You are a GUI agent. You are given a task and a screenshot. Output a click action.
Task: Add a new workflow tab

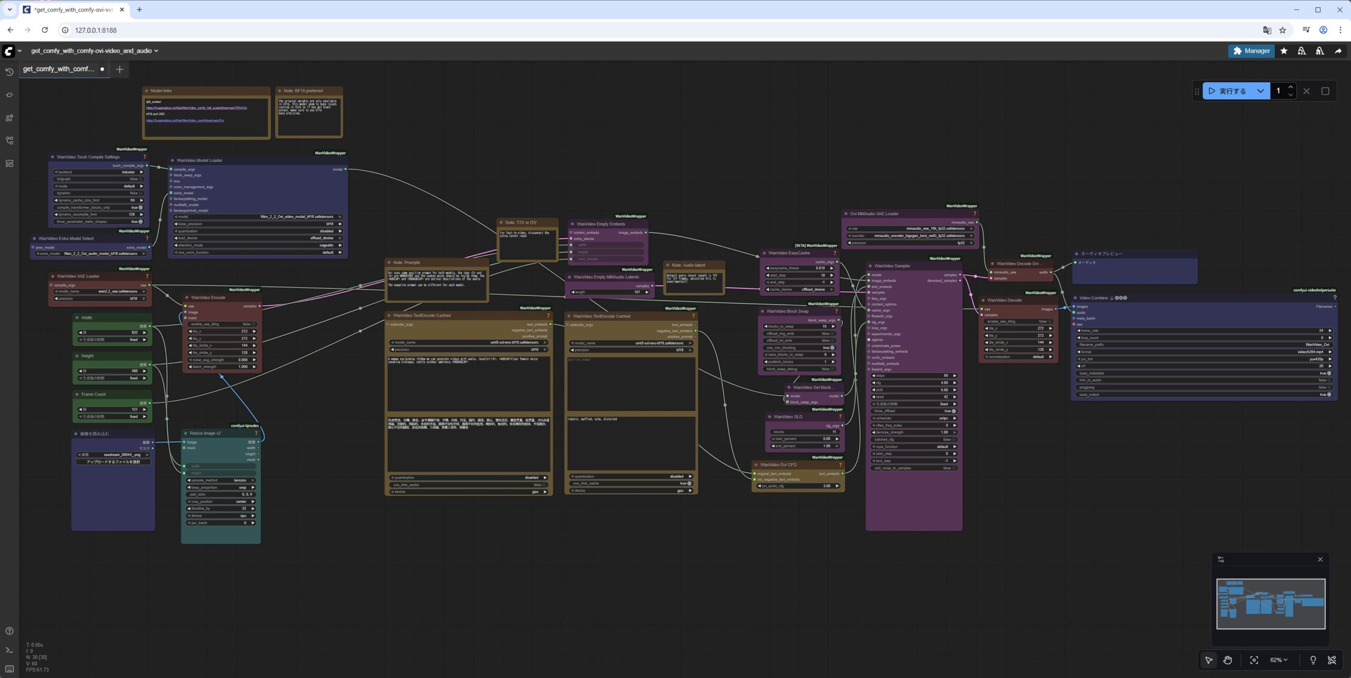point(120,69)
